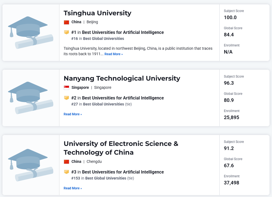The image size is (272, 197).
Task: Click the Nanyang Technological University graduation cap image
Action: pyautogui.click(x=31, y=98)
